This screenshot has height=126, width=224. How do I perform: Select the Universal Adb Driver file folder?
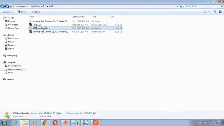tap(76, 21)
